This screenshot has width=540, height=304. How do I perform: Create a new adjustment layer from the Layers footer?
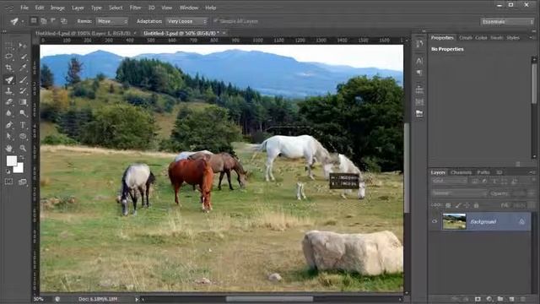pyautogui.click(x=489, y=299)
